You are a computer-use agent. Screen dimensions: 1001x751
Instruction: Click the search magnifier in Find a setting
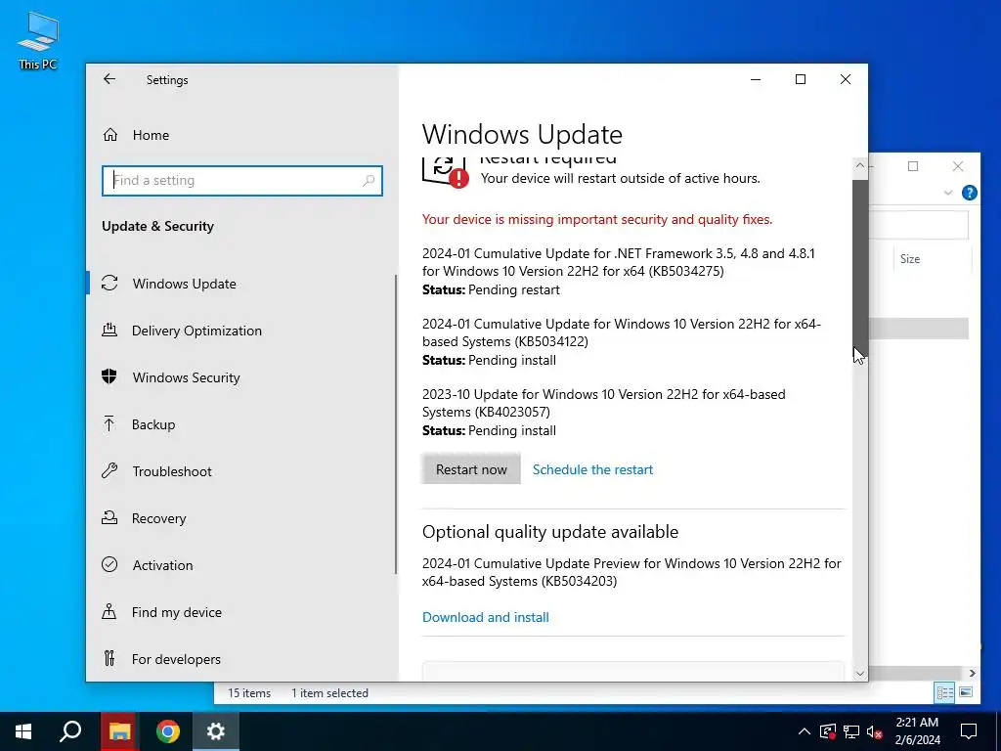tap(369, 181)
